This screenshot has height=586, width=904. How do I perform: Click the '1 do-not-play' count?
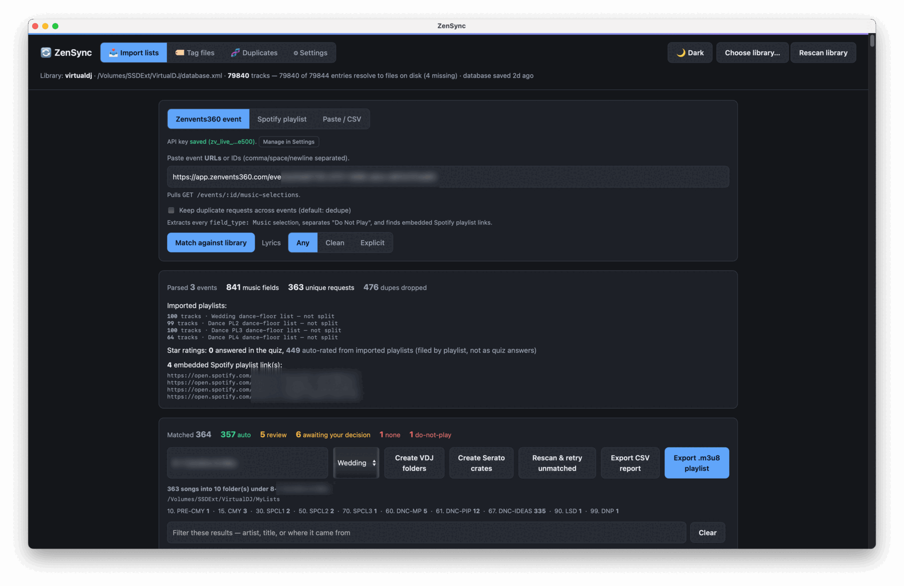[x=430, y=435]
